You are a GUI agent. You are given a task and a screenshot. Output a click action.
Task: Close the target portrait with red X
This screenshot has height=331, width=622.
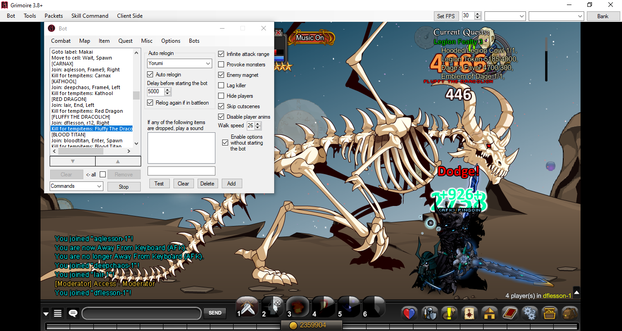click(278, 33)
